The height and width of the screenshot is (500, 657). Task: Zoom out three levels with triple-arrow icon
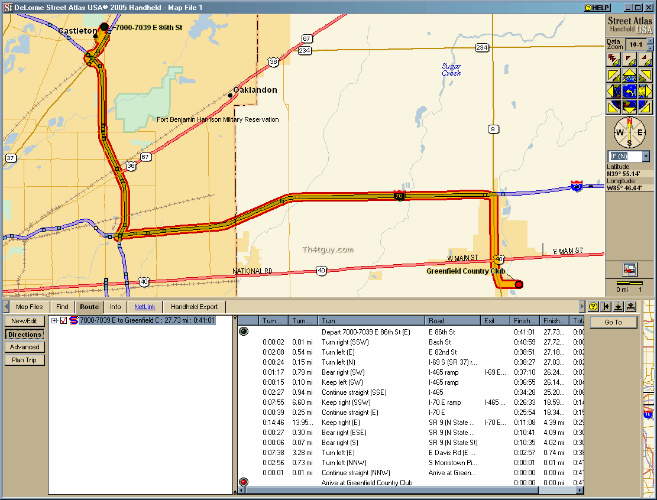click(613, 60)
